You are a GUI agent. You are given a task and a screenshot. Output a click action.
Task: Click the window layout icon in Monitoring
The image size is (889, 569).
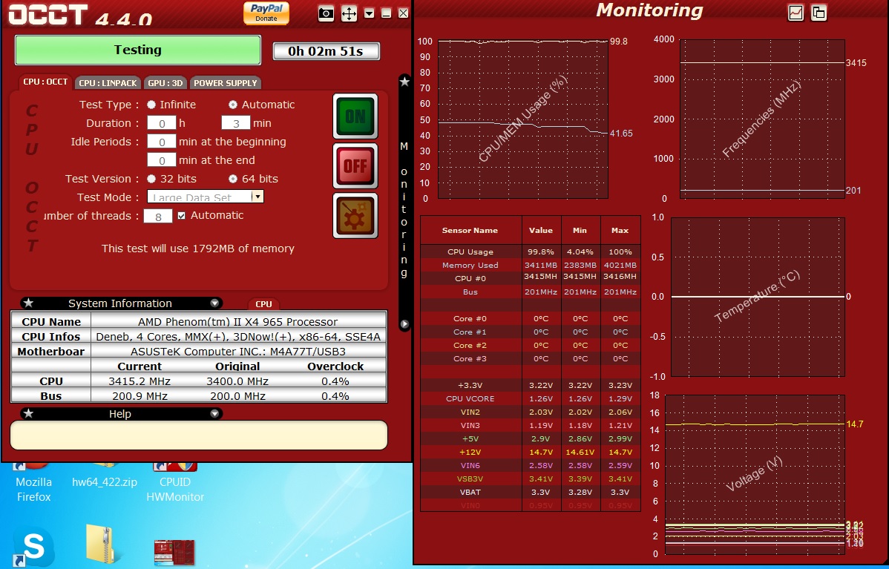pyautogui.click(x=819, y=13)
